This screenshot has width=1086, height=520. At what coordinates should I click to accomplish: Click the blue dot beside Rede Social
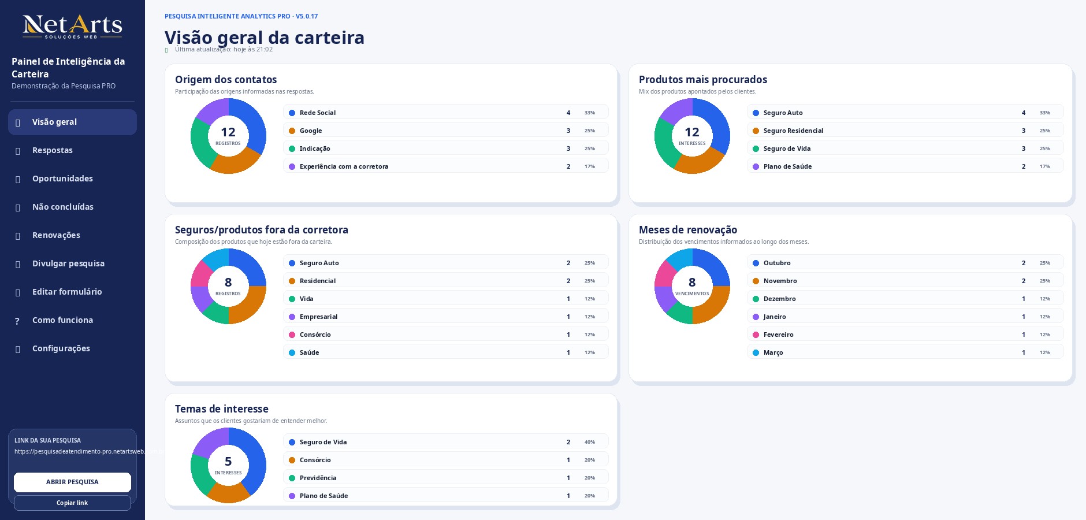click(x=292, y=113)
